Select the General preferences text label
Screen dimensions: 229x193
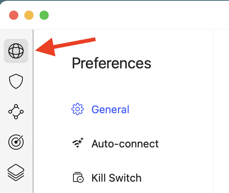(110, 109)
